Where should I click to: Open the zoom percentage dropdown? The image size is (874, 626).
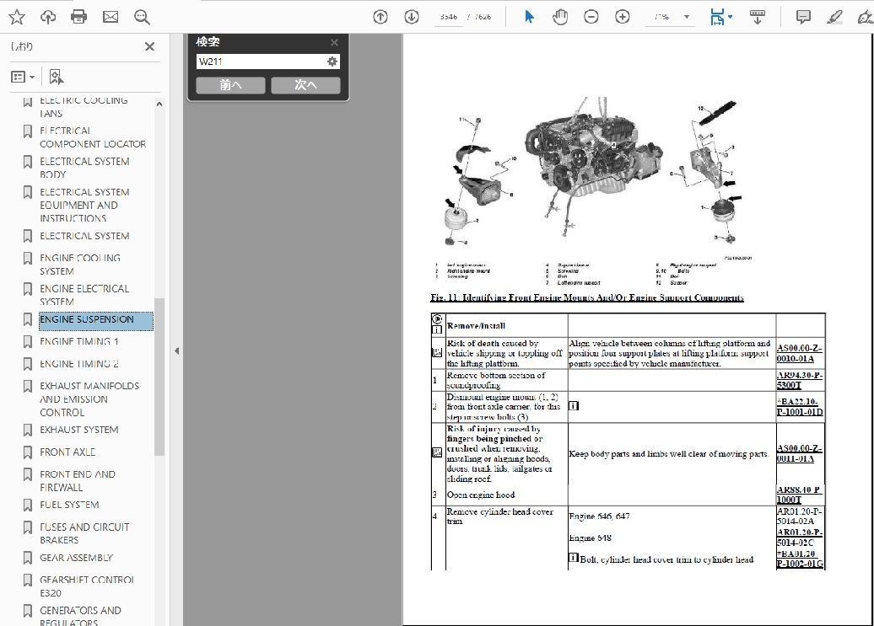click(x=687, y=17)
